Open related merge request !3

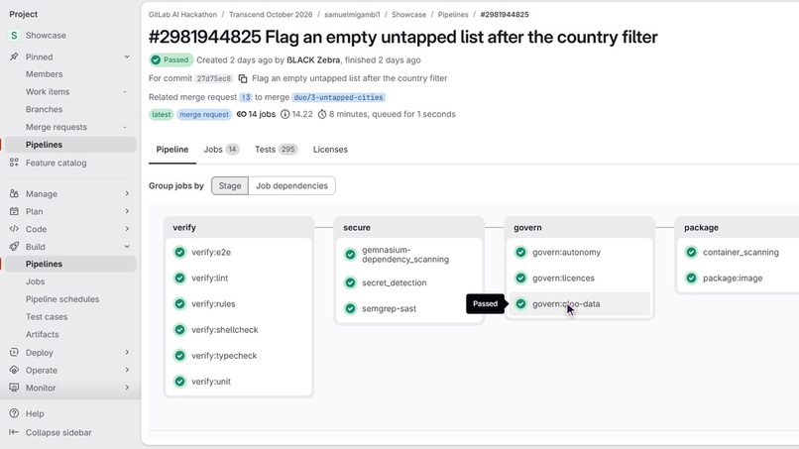tap(246, 97)
